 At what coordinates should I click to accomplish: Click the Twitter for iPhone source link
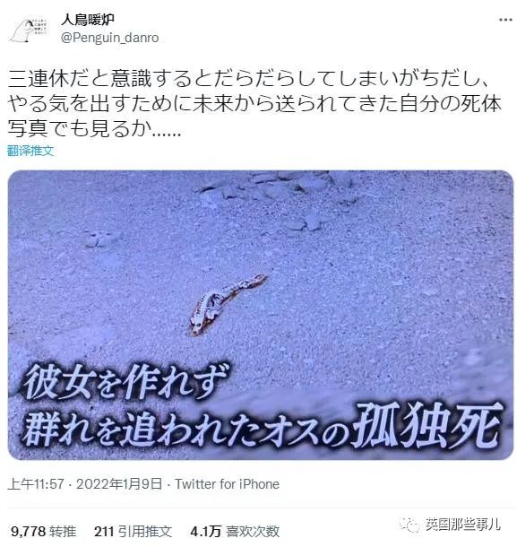point(227,484)
